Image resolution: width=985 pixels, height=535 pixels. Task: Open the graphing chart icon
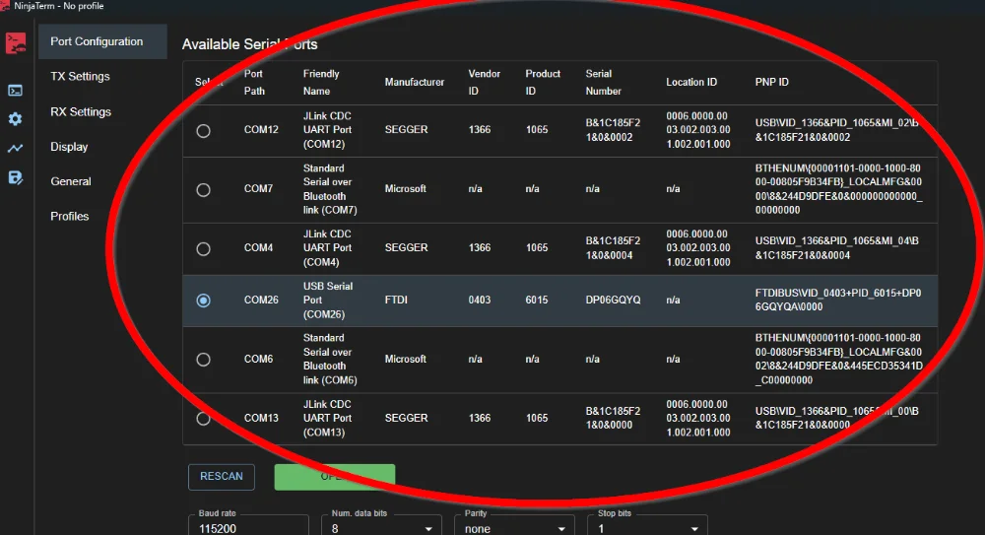pos(15,149)
